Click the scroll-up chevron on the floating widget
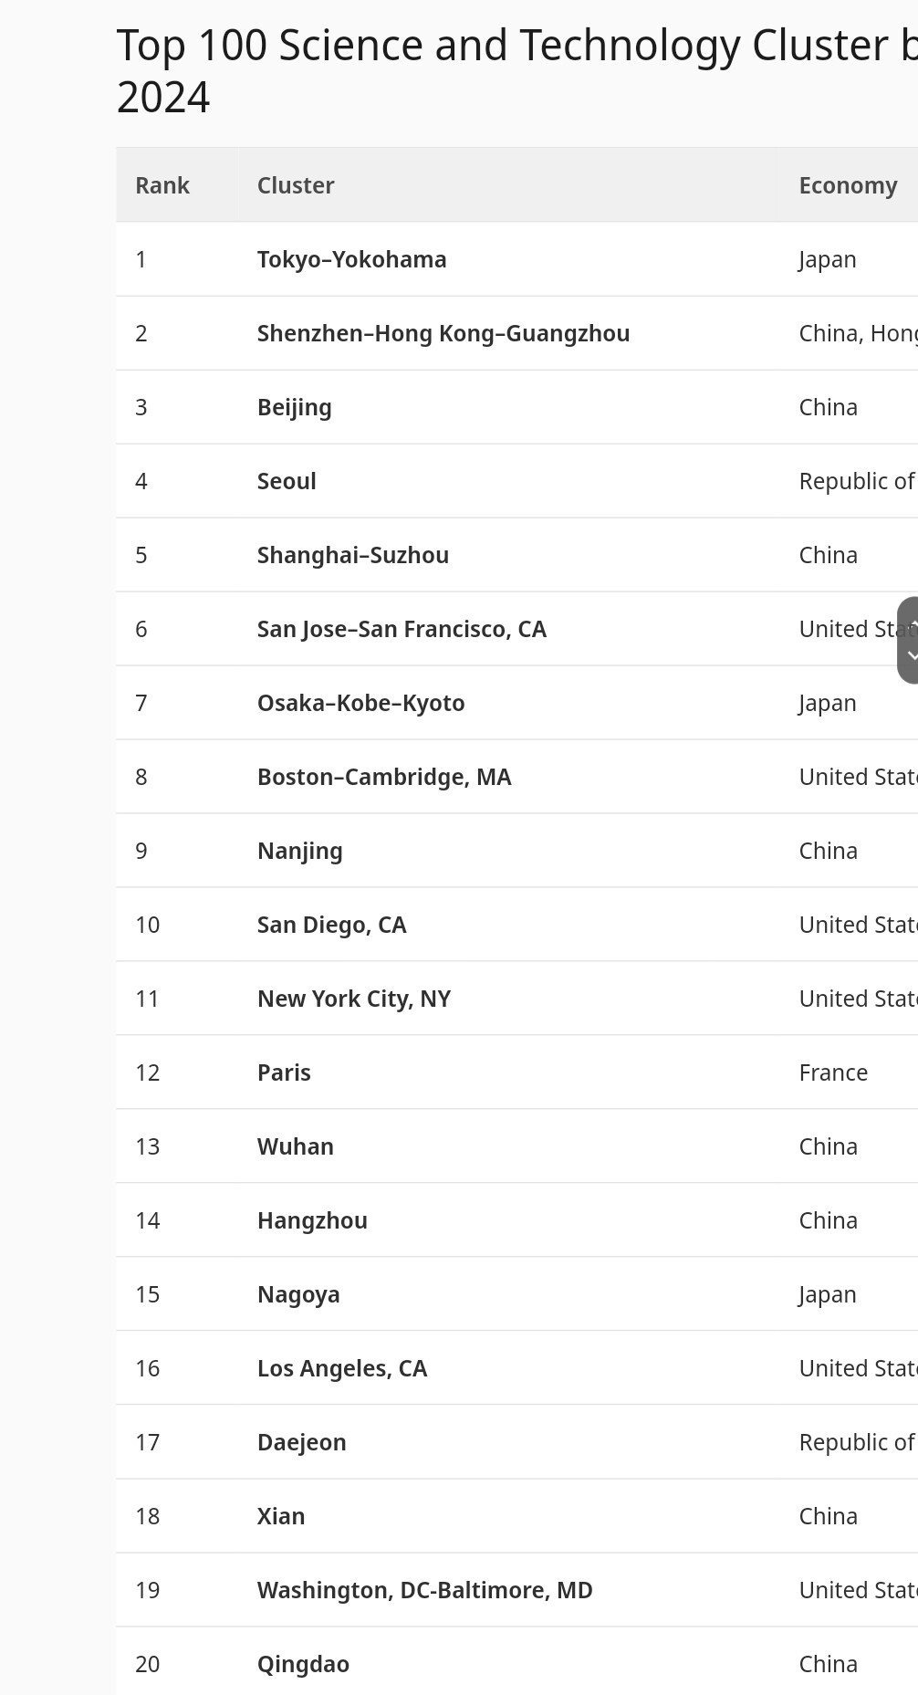This screenshot has width=918, height=1695. point(913,624)
